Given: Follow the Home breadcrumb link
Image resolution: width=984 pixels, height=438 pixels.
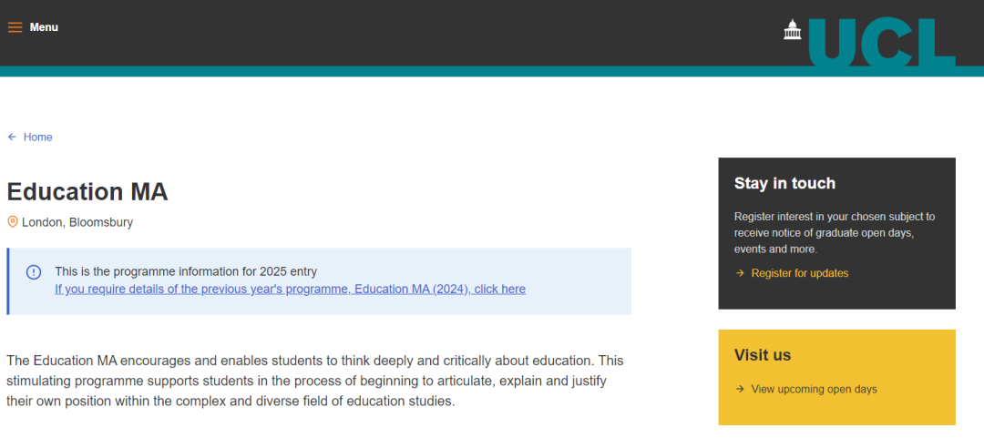Looking at the screenshot, I should click(37, 137).
